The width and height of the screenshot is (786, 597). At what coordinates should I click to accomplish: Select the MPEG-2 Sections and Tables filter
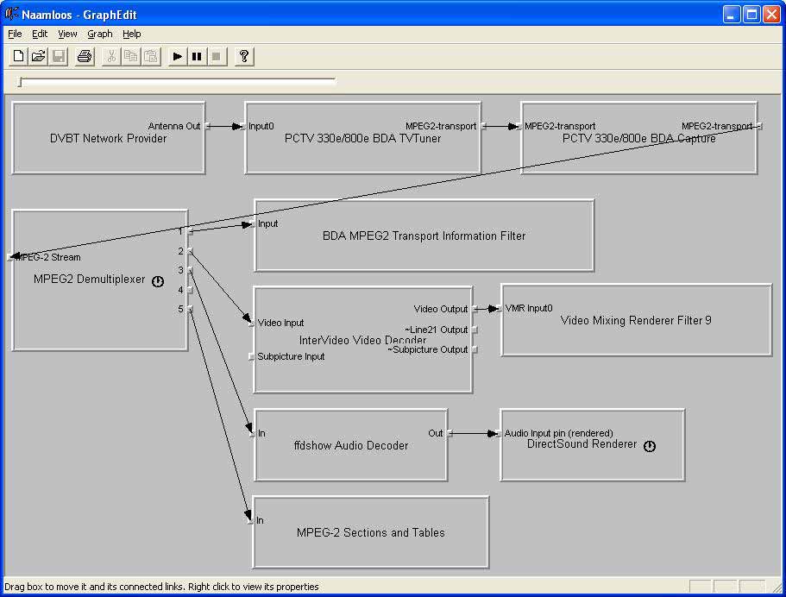(x=370, y=532)
